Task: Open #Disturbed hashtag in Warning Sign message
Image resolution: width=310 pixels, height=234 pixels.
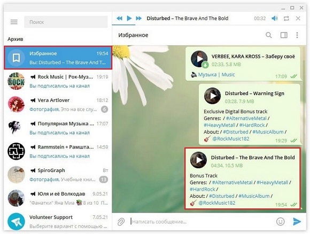Action: (236, 132)
